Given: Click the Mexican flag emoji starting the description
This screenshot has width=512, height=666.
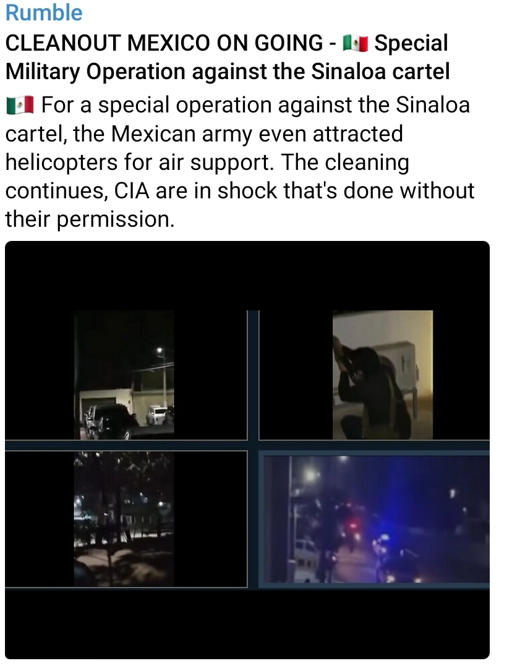Looking at the screenshot, I should [20, 105].
